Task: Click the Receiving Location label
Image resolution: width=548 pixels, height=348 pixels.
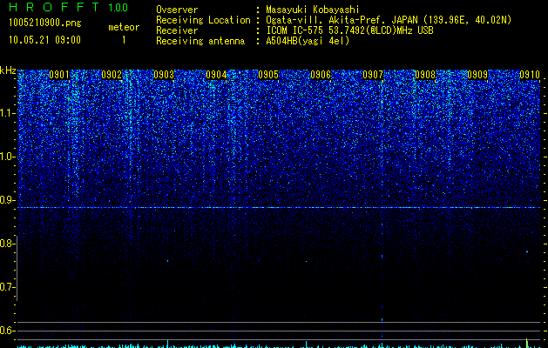Action: tap(203, 20)
